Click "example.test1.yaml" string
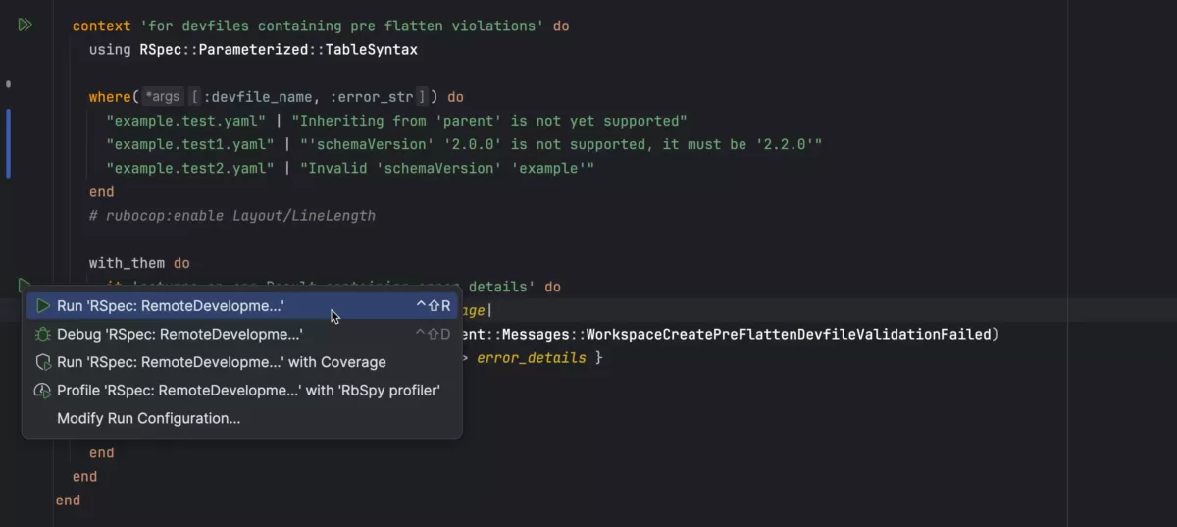Image resolution: width=1177 pixels, height=527 pixels. coord(190,144)
